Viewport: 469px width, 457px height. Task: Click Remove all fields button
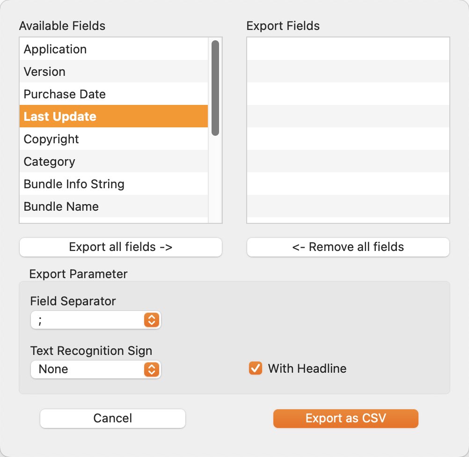[348, 247]
